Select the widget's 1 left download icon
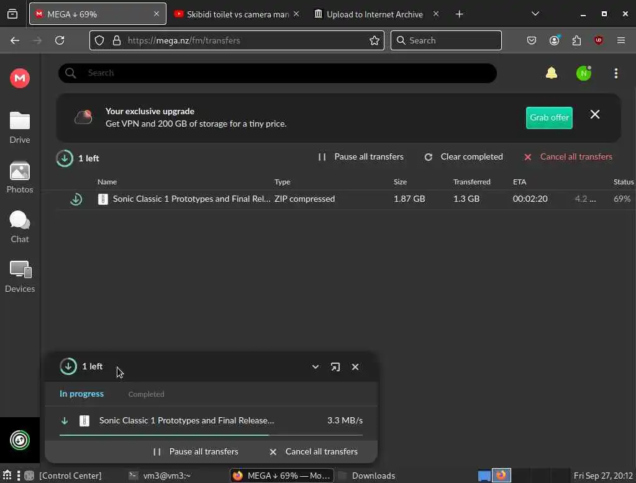The image size is (636, 483). 68,367
